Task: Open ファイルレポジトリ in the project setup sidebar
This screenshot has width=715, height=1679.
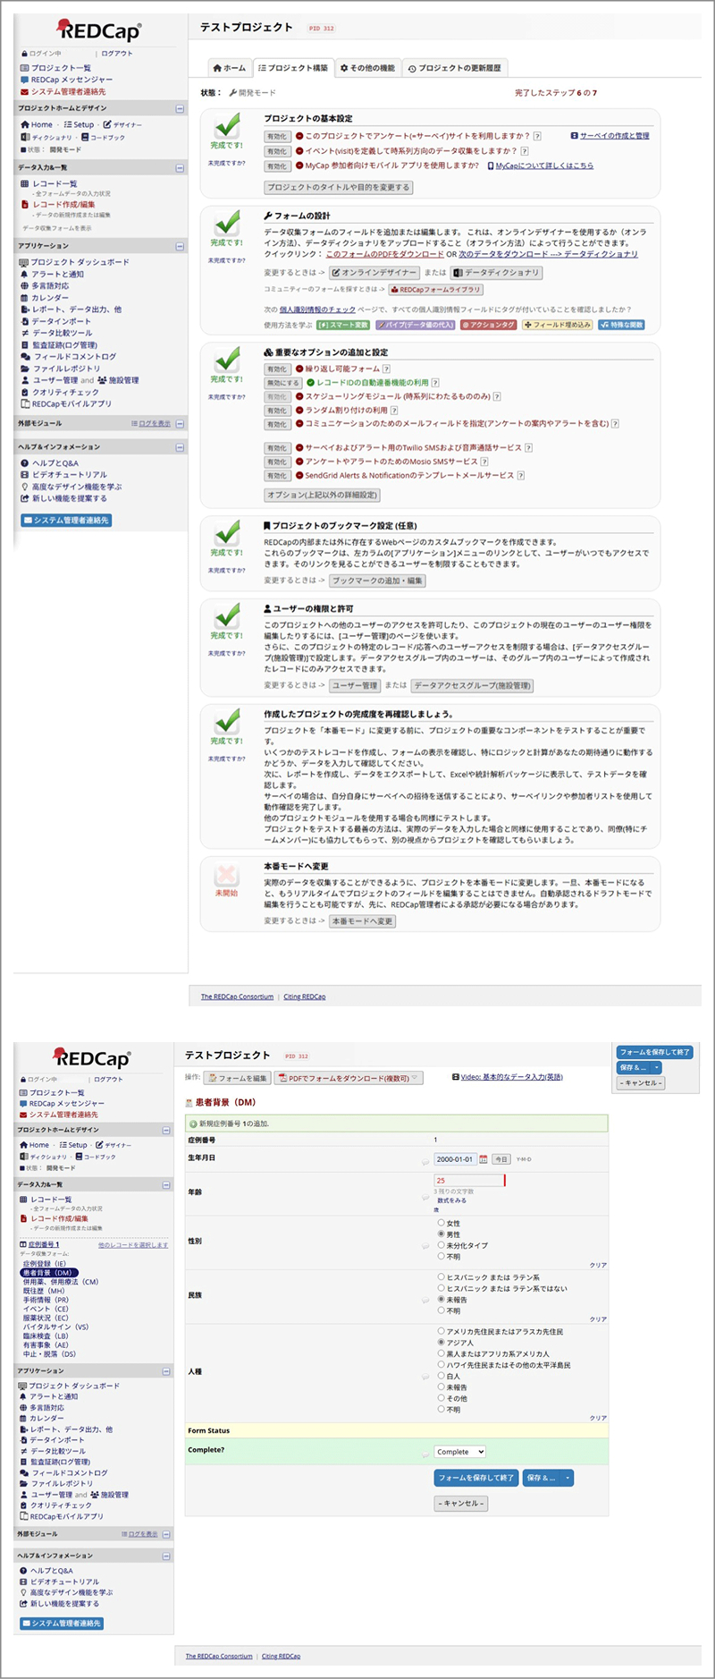Action: point(66,369)
